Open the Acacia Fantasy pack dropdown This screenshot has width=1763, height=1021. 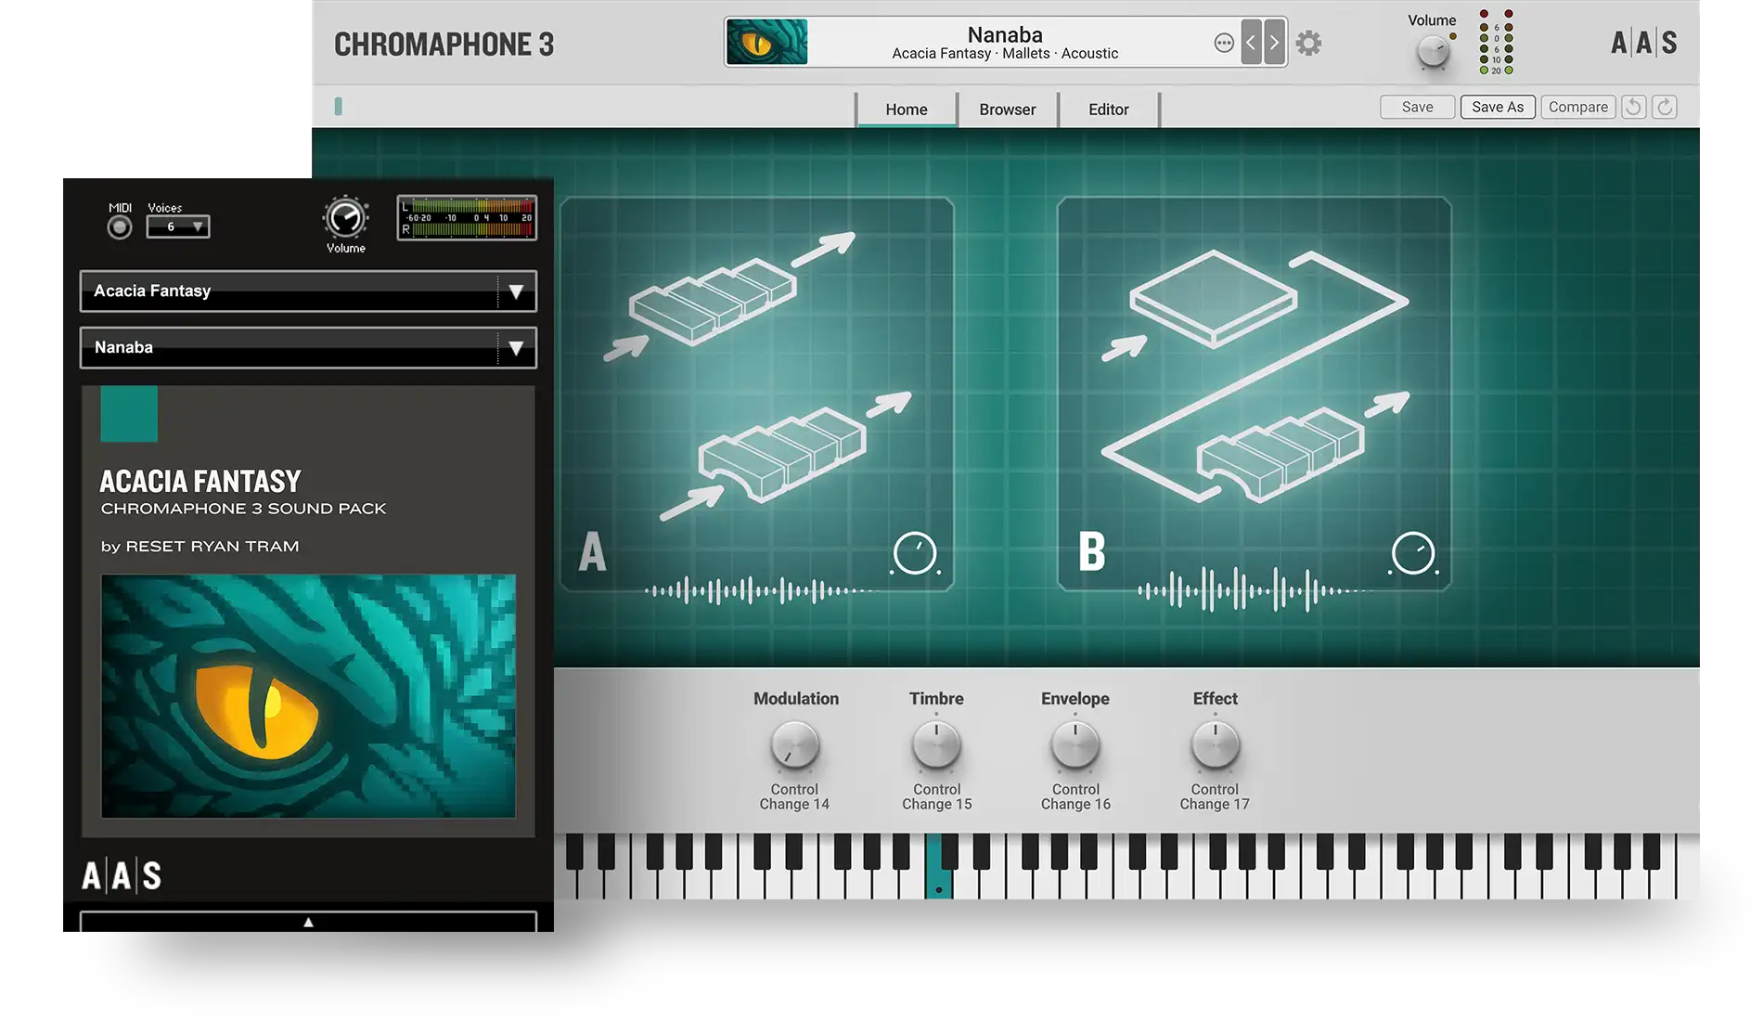click(x=308, y=291)
